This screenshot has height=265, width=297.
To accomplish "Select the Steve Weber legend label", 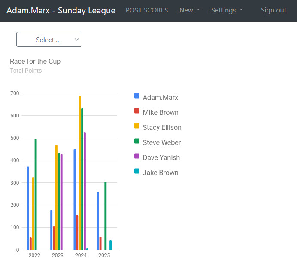I will 162,142.
